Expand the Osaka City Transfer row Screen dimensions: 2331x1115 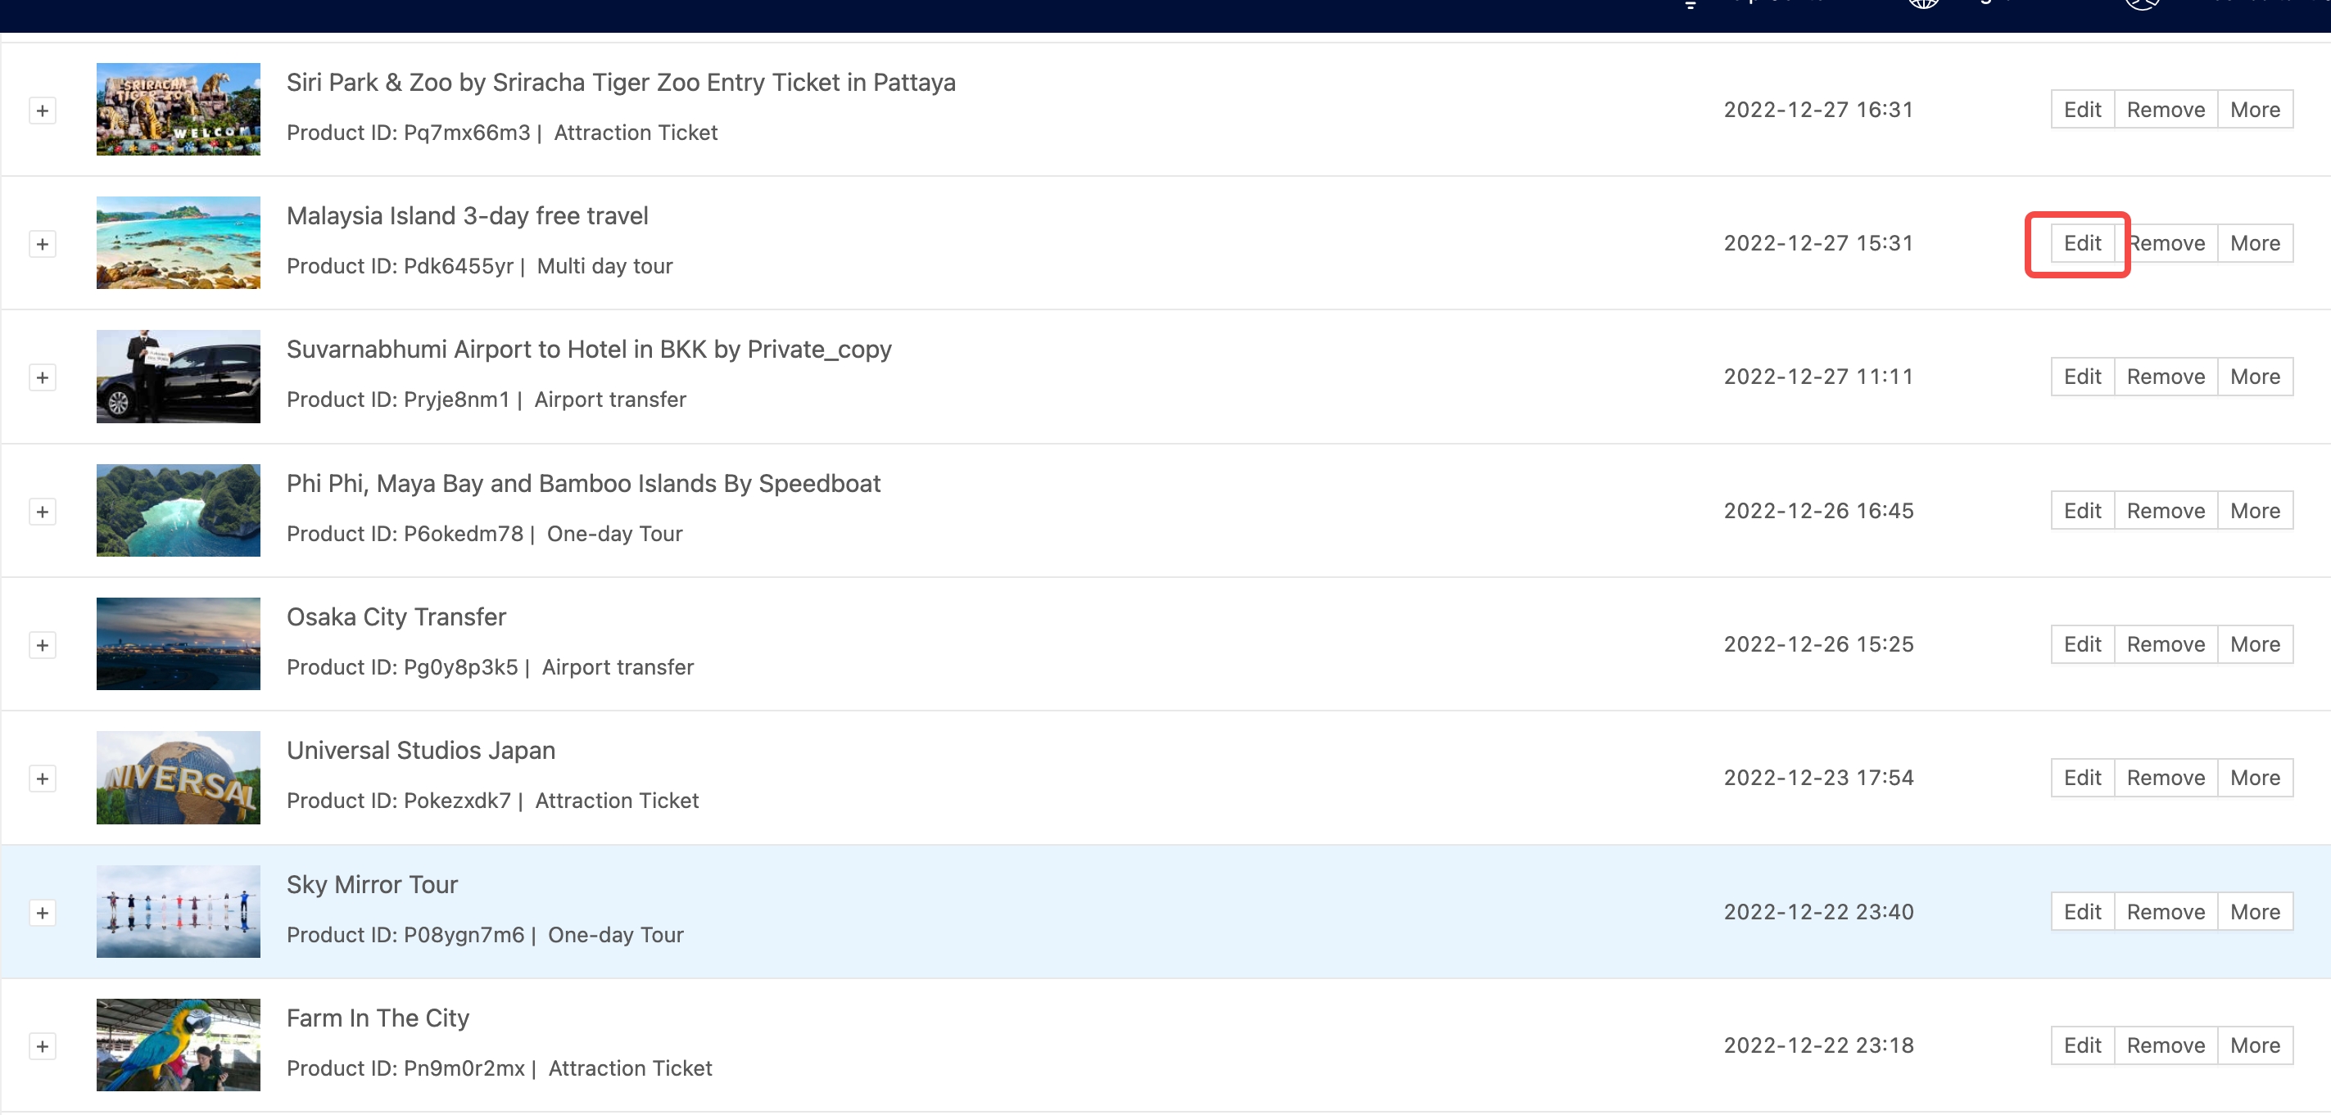click(x=43, y=645)
